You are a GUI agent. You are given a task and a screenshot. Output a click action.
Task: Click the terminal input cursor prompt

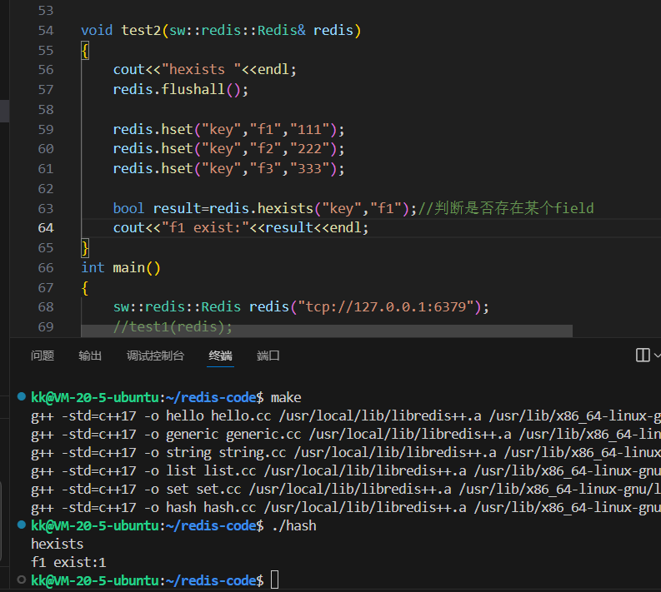click(274, 580)
